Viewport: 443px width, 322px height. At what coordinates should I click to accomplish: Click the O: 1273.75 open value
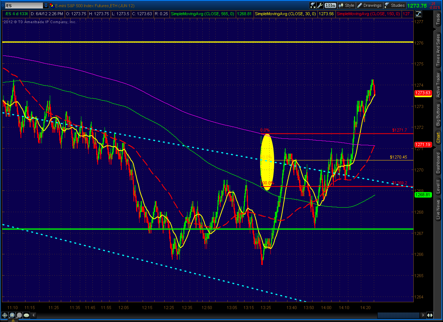pos(76,14)
